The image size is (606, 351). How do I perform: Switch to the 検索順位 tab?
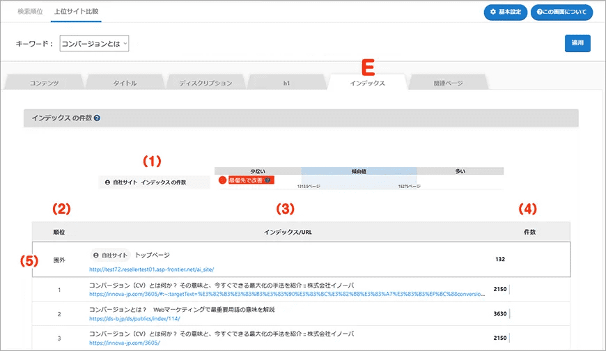point(30,12)
